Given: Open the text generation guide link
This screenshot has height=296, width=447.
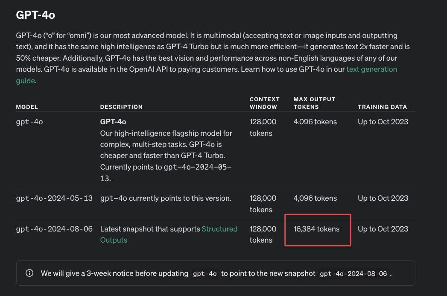Looking at the screenshot, I should [371, 69].
